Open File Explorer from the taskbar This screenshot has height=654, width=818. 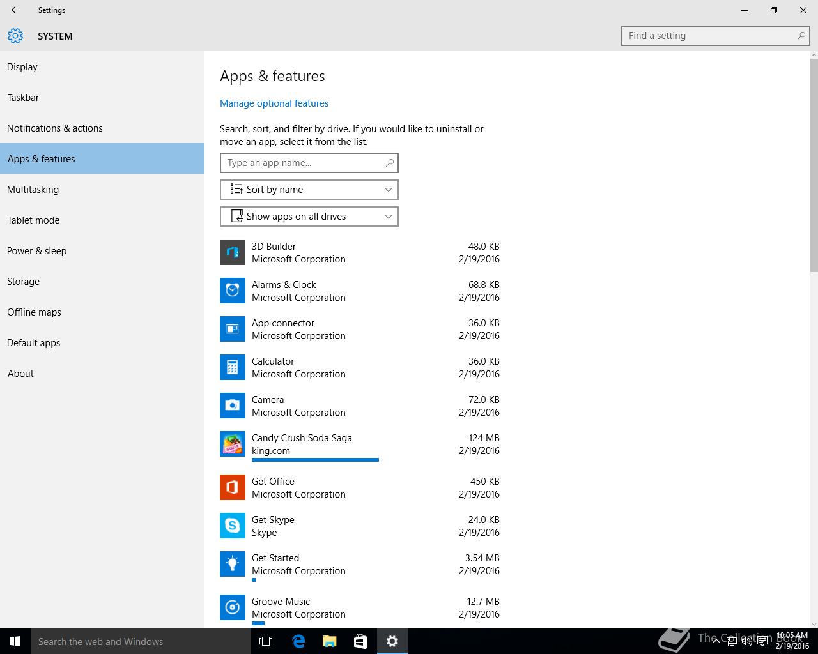(329, 641)
